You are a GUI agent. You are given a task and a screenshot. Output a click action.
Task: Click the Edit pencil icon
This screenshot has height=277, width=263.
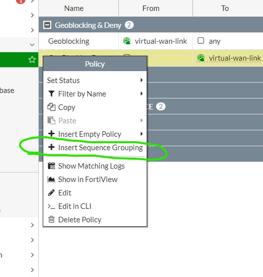point(51,192)
